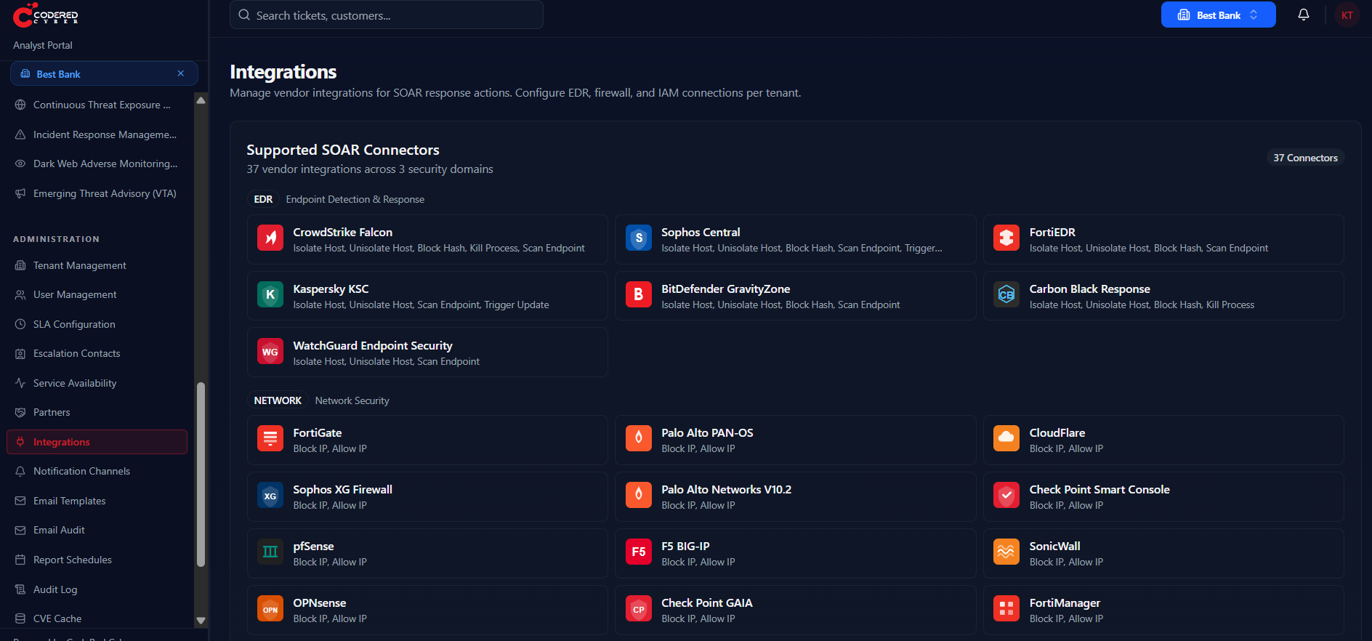This screenshot has width=1372, height=641.
Task: Click the sidebar scrollbar up arrow
Action: click(201, 100)
